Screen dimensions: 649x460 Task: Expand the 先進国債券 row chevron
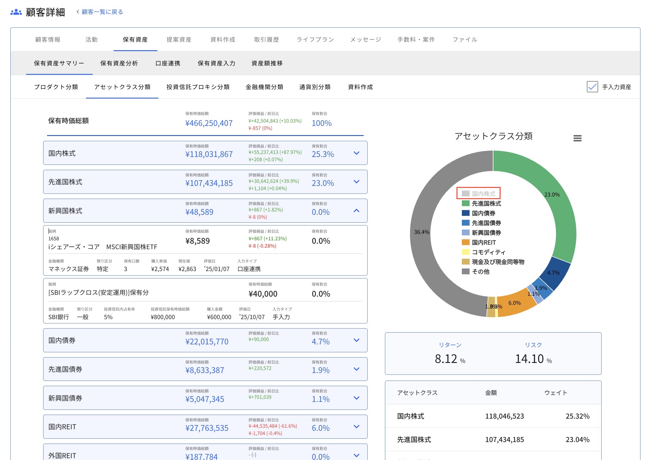point(356,369)
